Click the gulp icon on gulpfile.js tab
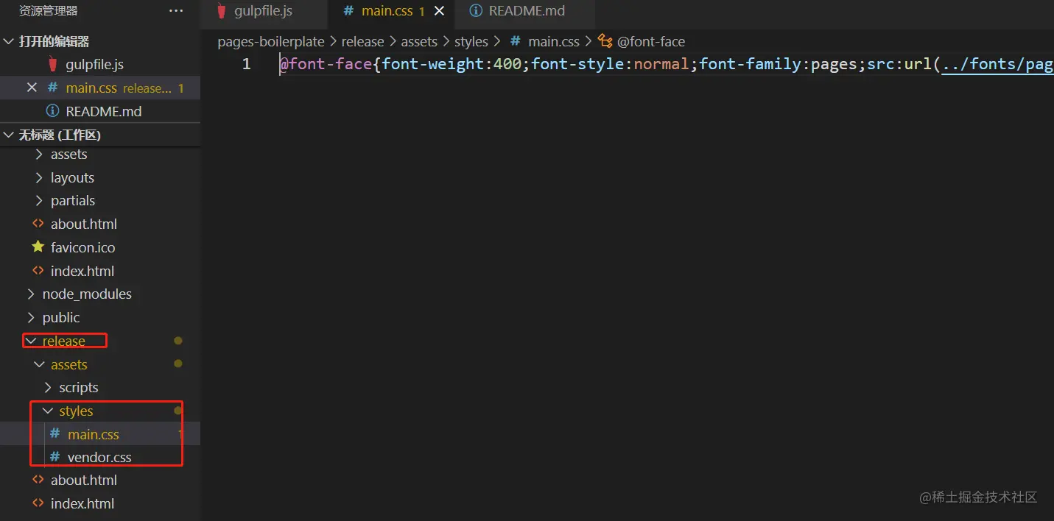 coord(222,12)
